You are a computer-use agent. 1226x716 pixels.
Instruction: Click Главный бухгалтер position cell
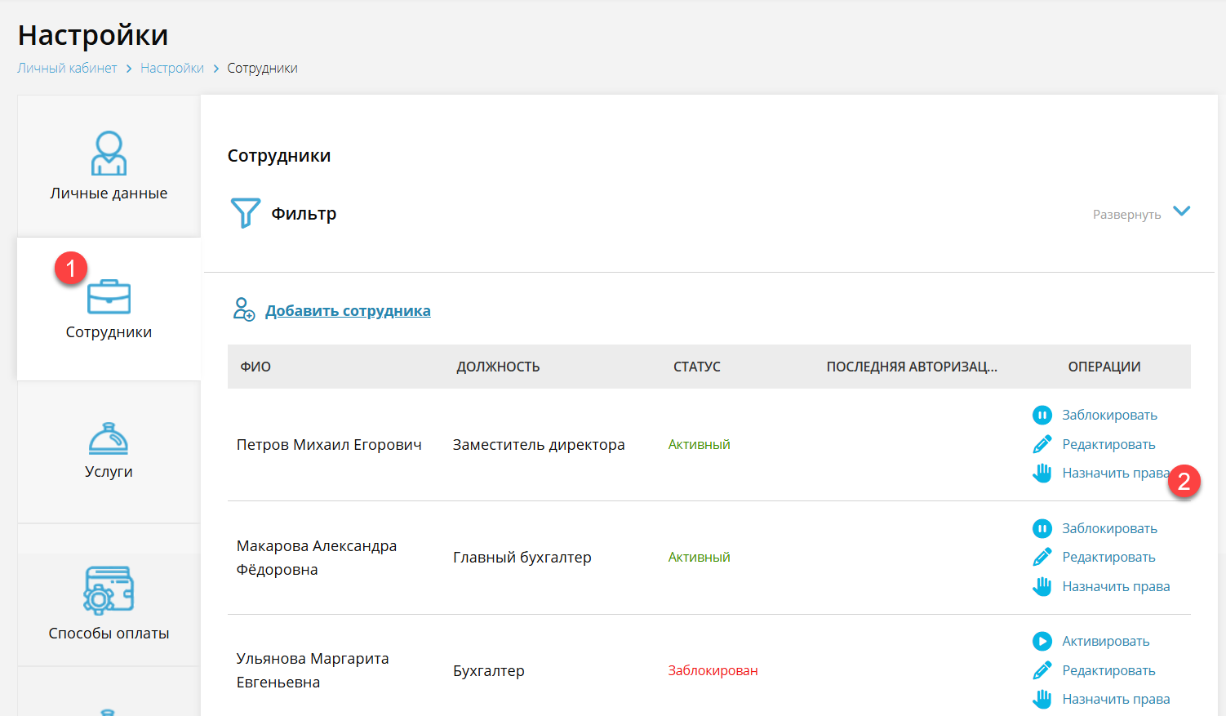click(x=522, y=558)
